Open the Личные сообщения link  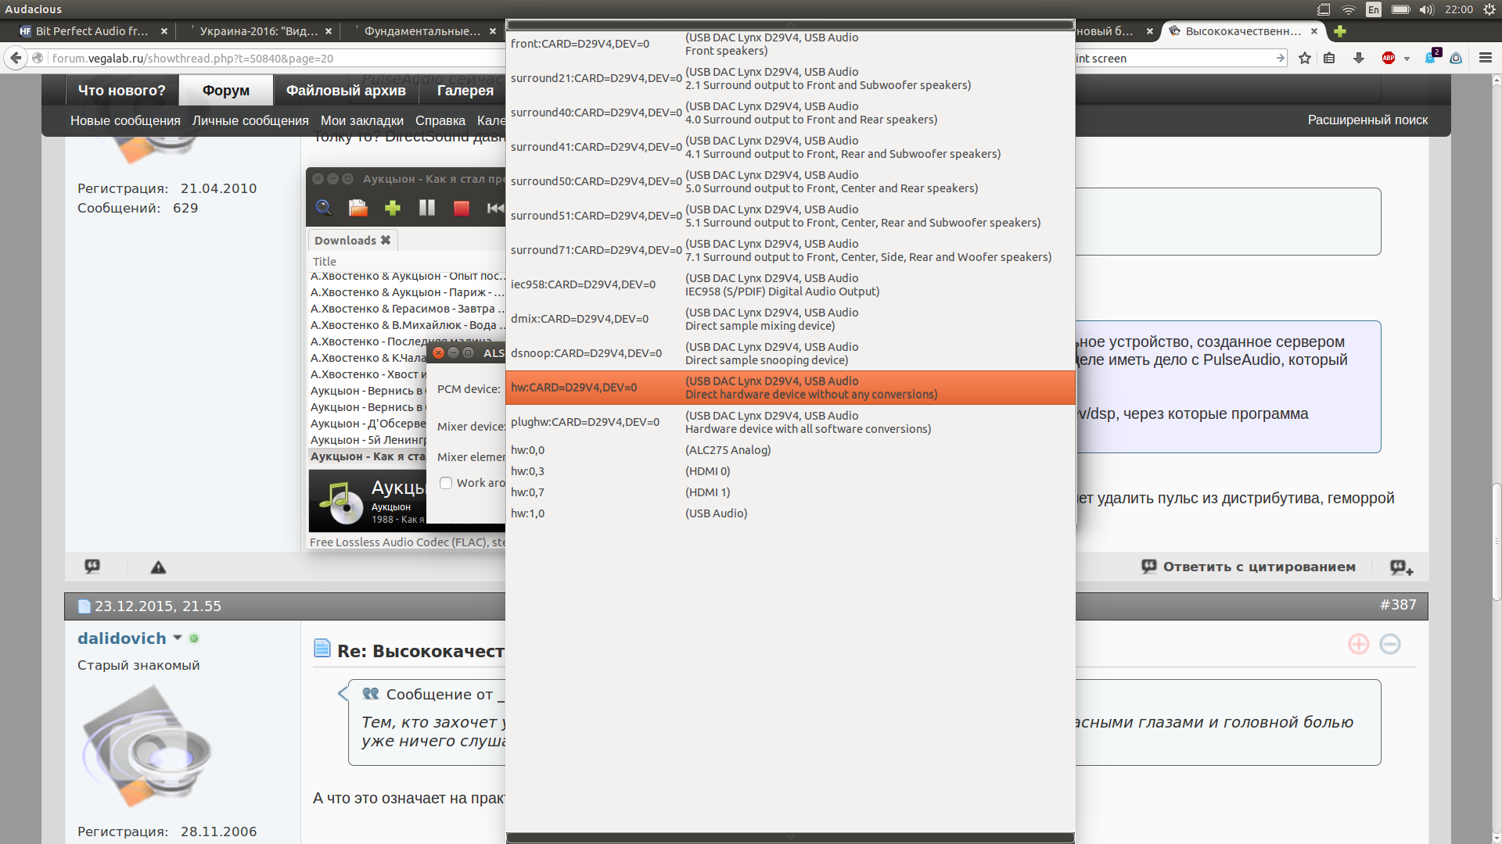pos(250,120)
